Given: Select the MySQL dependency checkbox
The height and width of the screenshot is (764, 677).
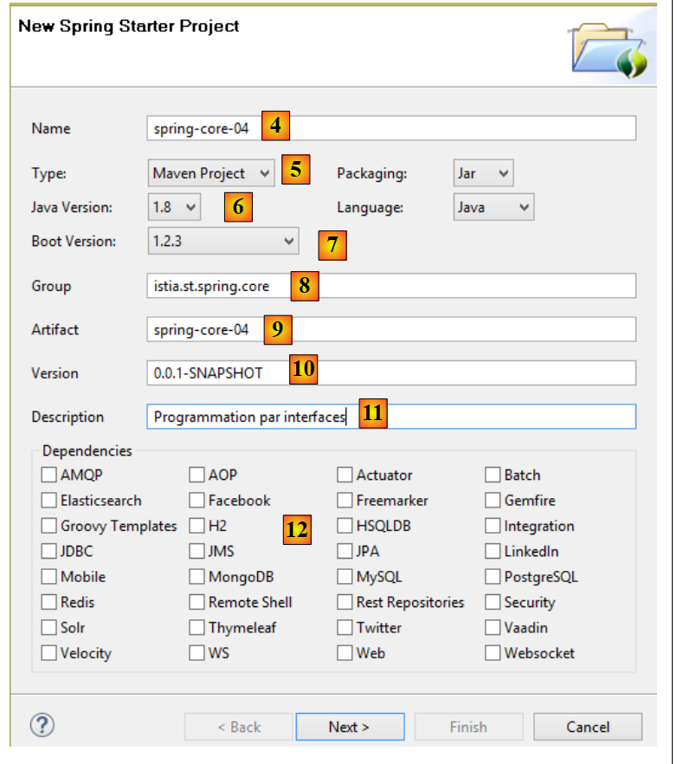Looking at the screenshot, I should coord(345,577).
